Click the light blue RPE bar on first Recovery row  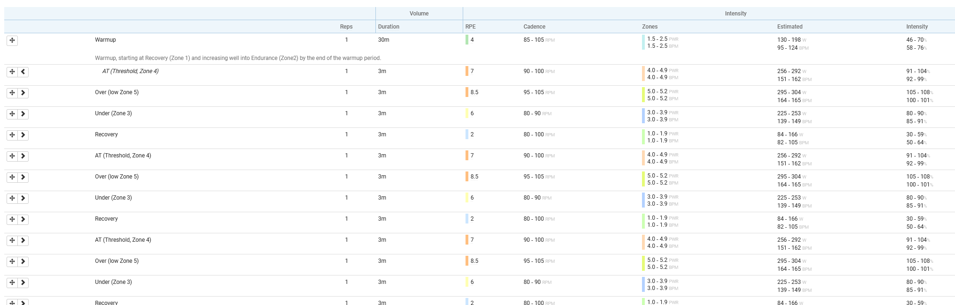click(467, 134)
